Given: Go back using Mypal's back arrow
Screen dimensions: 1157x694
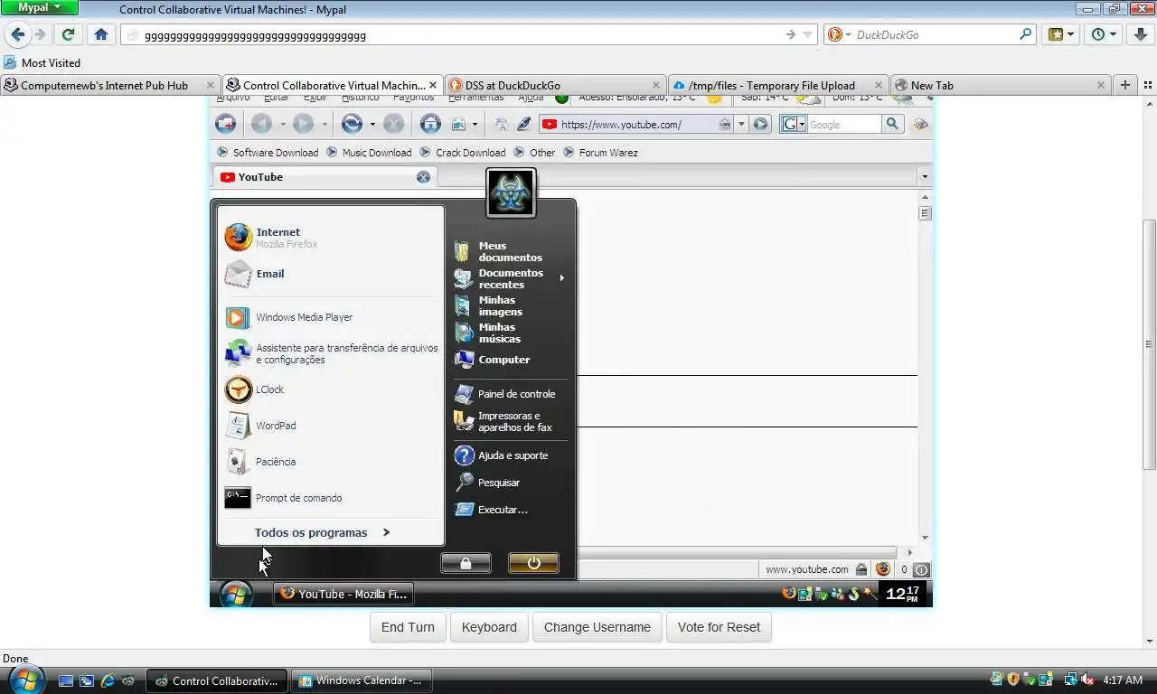Looking at the screenshot, I should click(17, 34).
